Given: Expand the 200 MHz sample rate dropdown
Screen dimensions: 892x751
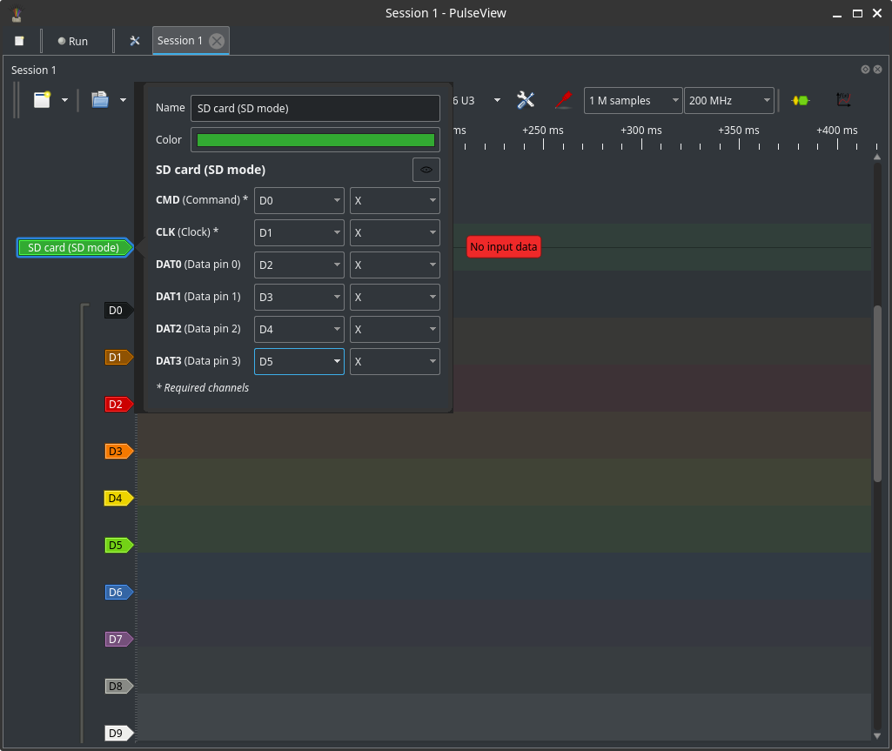Looking at the screenshot, I should [x=728, y=101].
